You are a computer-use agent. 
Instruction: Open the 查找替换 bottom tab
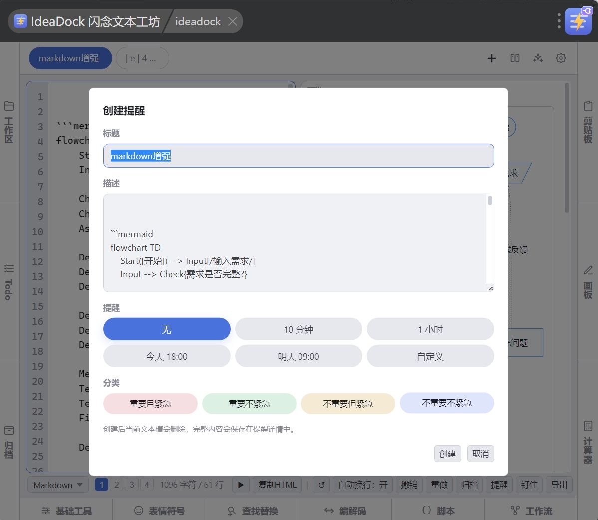pos(253,511)
